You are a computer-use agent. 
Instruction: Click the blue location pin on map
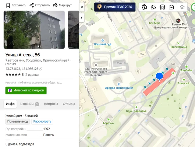click(159, 77)
